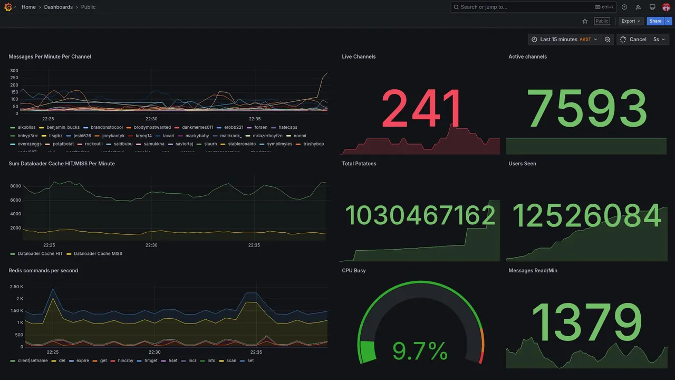
Task: Star this dashboard as favorite
Action: pyautogui.click(x=585, y=21)
